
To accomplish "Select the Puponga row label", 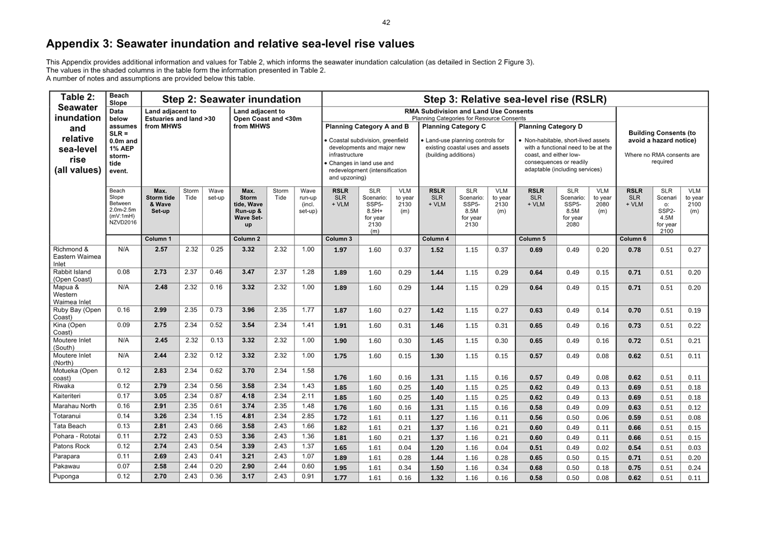I will pos(66,477).
